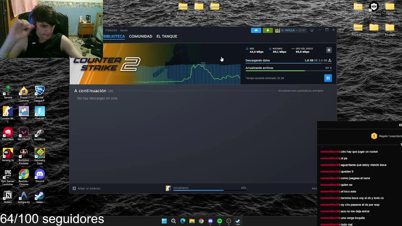402x226 pixels.
Task: Select Steam desktop shortcut
Action: coord(40,197)
